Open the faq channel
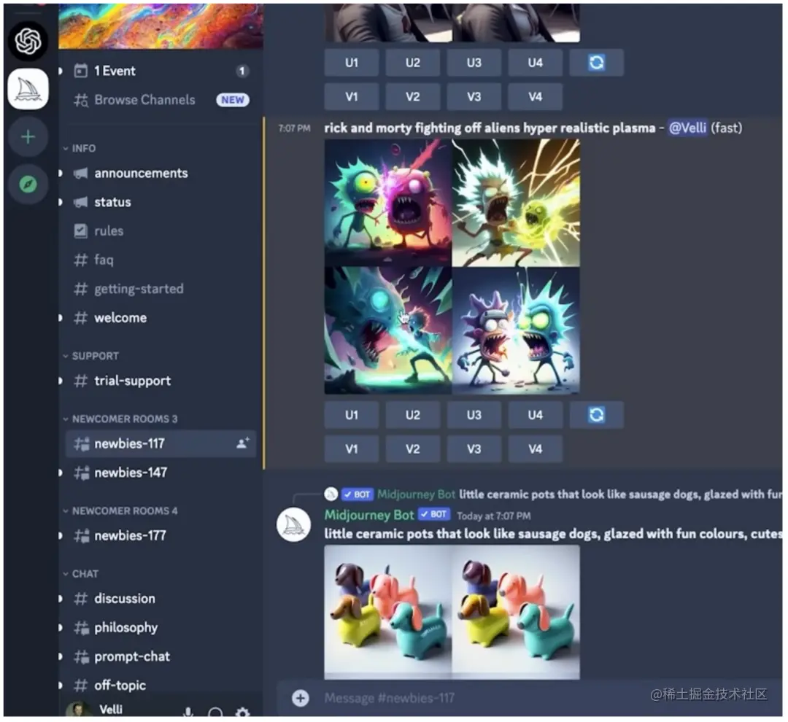Screen dimensions: 788x722 tap(160, 260)
